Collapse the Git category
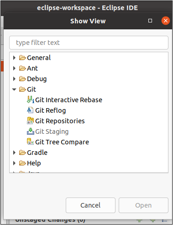173x225 pixels. 14,89
